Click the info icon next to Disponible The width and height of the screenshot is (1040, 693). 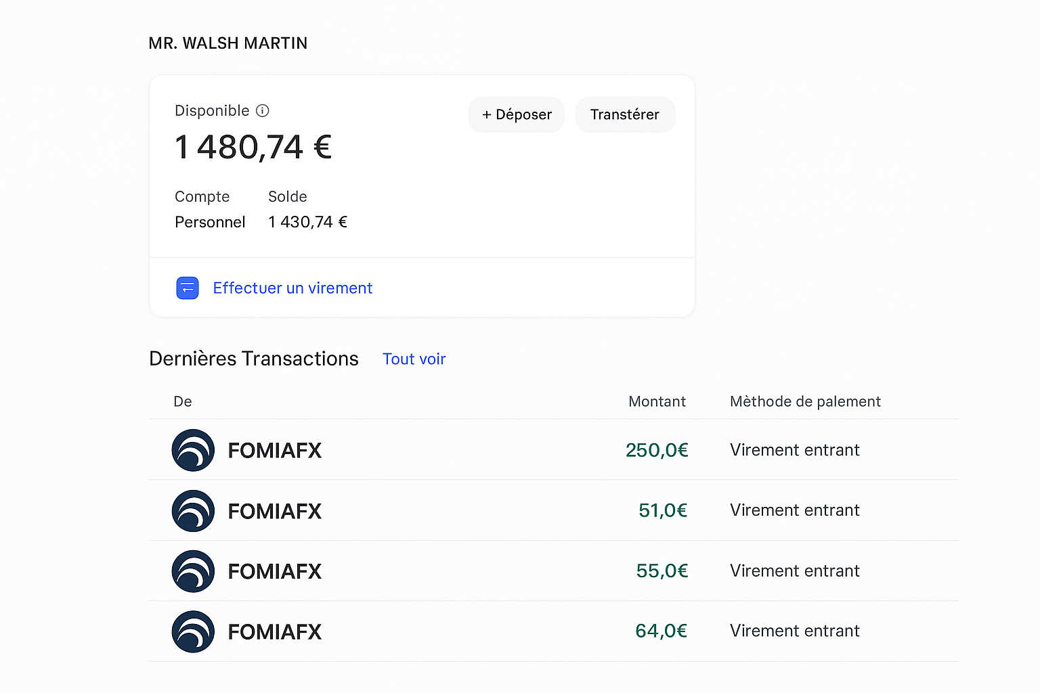(263, 110)
